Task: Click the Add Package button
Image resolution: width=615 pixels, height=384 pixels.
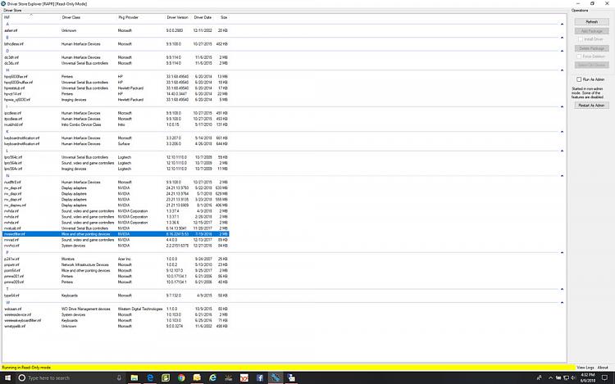Action: click(x=591, y=31)
